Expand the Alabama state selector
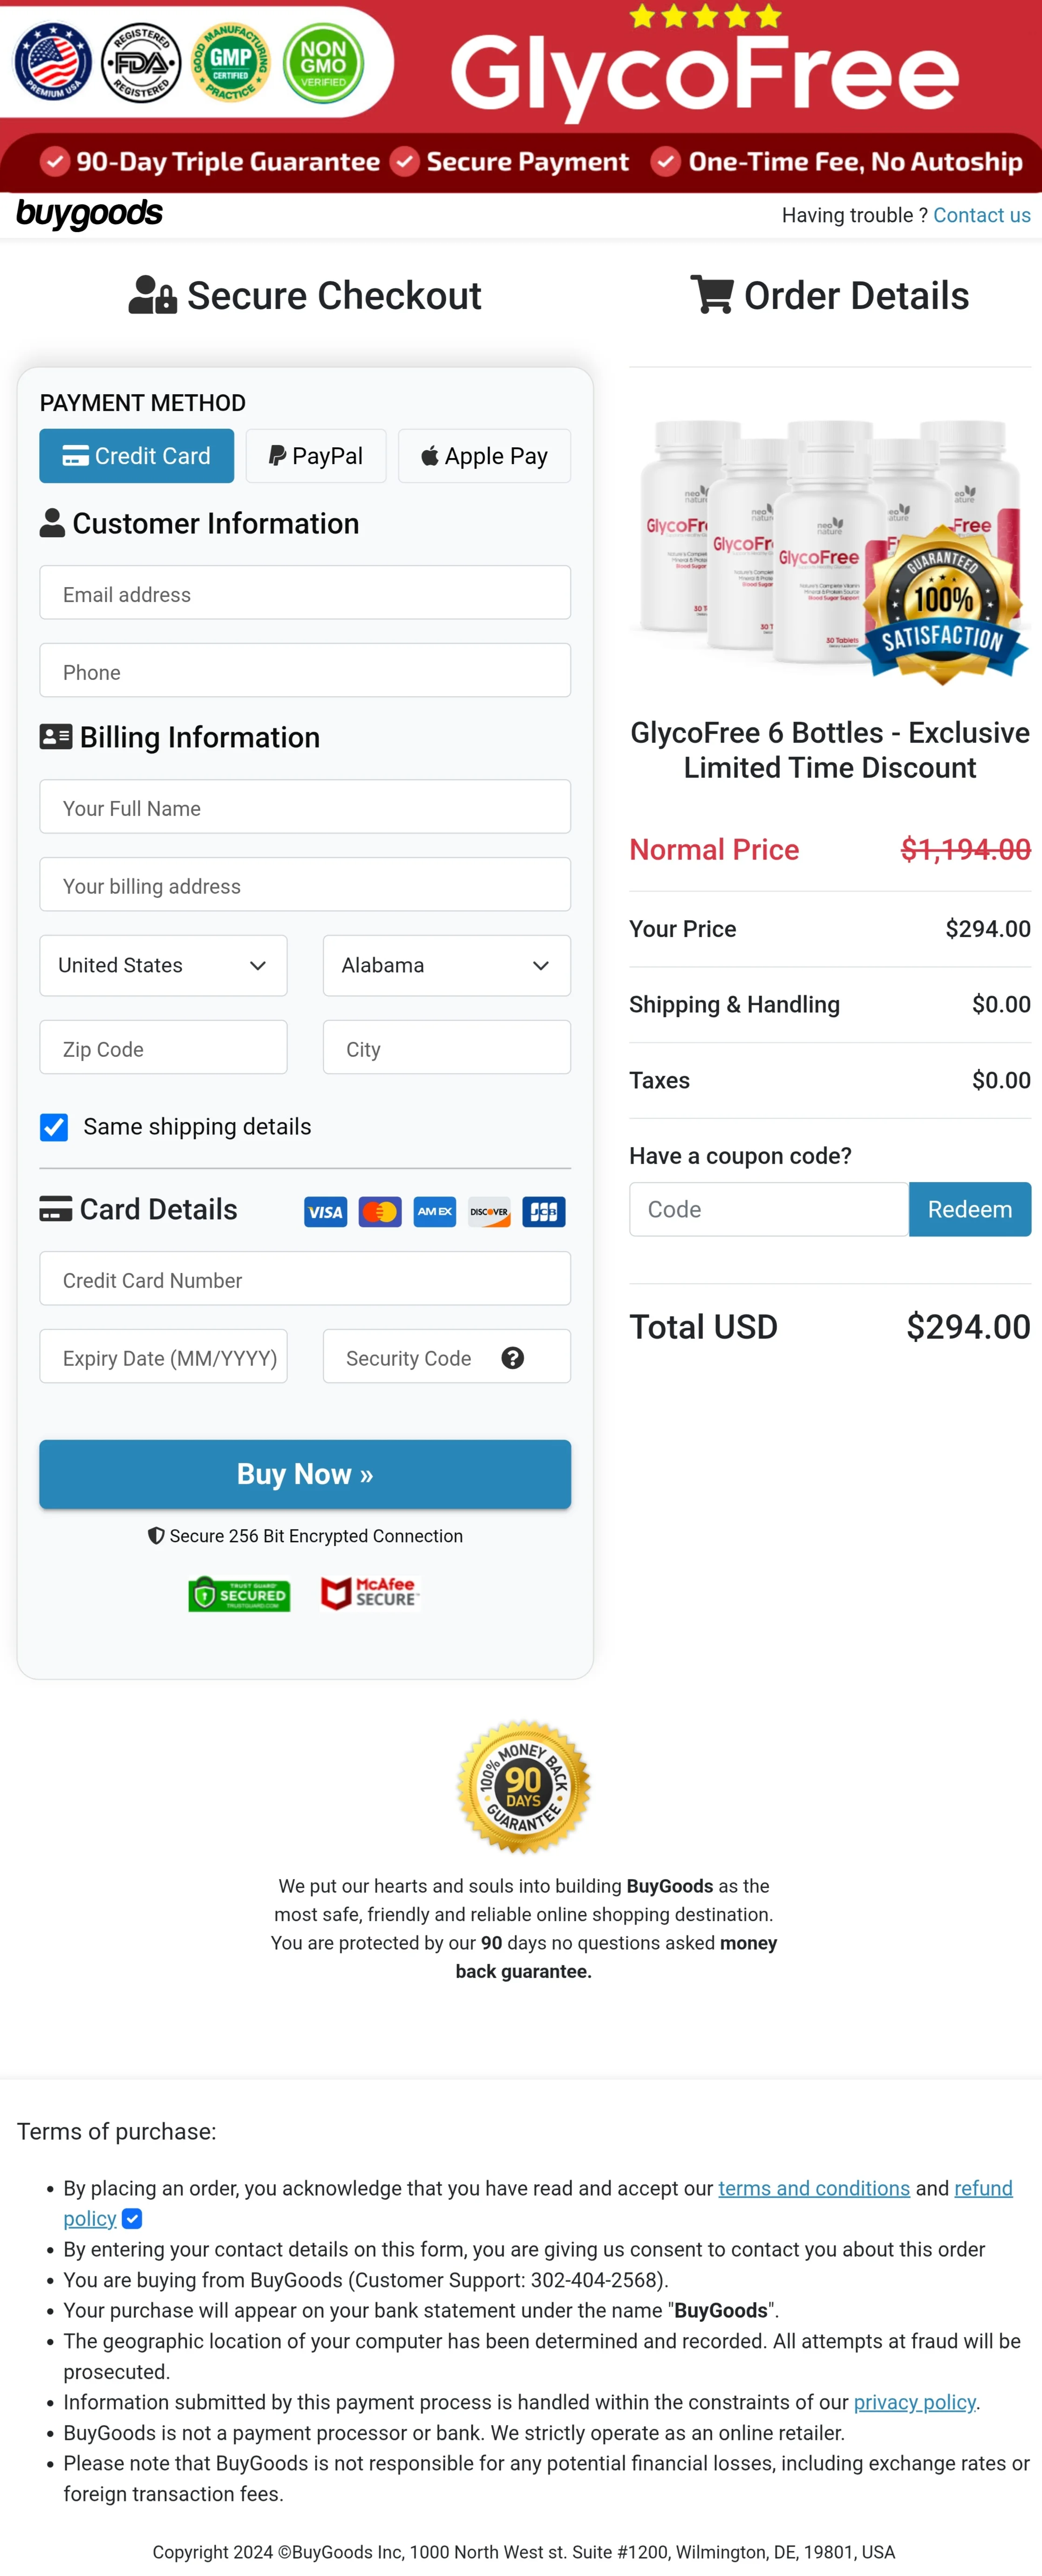Viewport: 1042px width, 2576px height. coord(446,965)
